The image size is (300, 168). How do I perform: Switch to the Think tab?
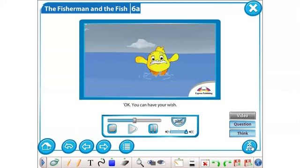click(x=242, y=133)
